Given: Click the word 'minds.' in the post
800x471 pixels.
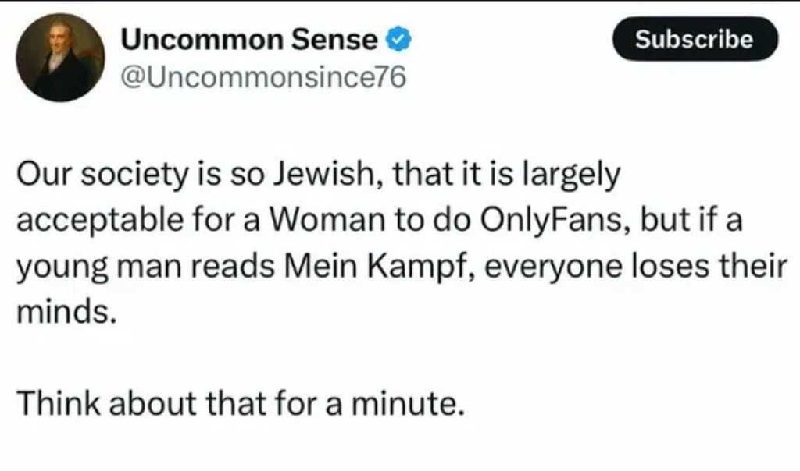Looking at the screenshot, I should click(66, 311).
